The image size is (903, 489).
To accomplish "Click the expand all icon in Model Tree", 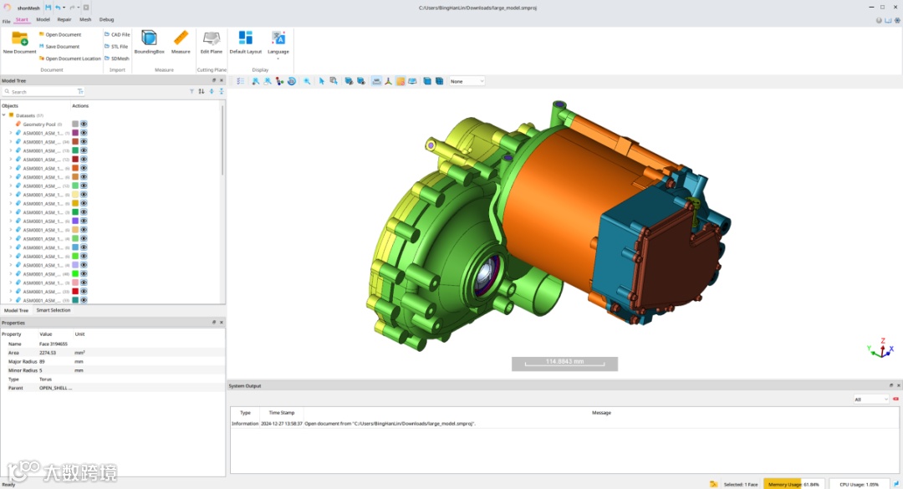I will pos(212,92).
